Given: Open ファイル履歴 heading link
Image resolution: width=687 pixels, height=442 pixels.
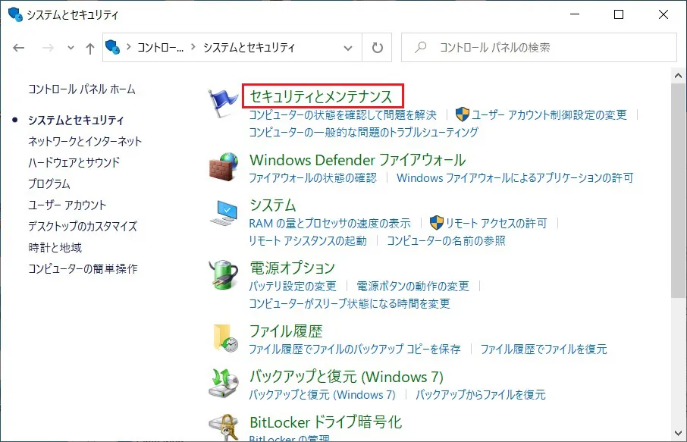Looking at the screenshot, I should [286, 331].
